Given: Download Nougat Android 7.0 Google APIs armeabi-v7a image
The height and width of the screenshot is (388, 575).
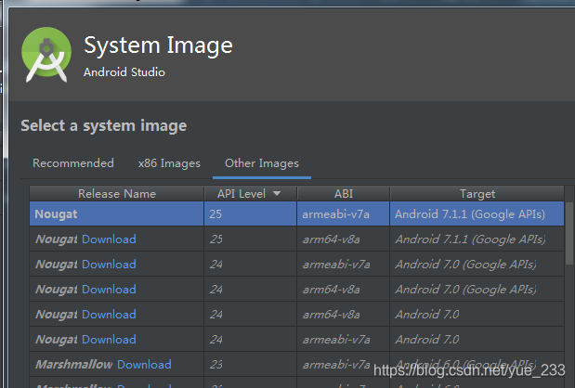Looking at the screenshot, I should [109, 265].
